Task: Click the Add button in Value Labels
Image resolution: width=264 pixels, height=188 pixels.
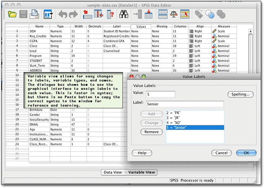Action: 151,114
